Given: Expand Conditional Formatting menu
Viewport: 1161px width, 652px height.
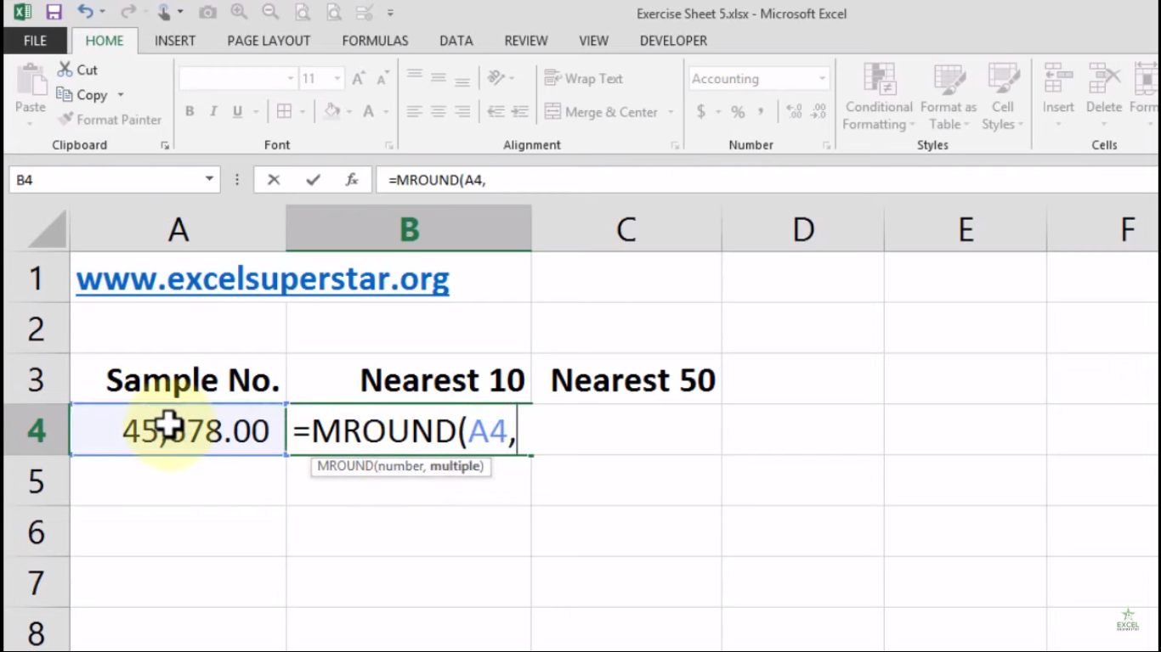Looking at the screenshot, I should (x=879, y=97).
